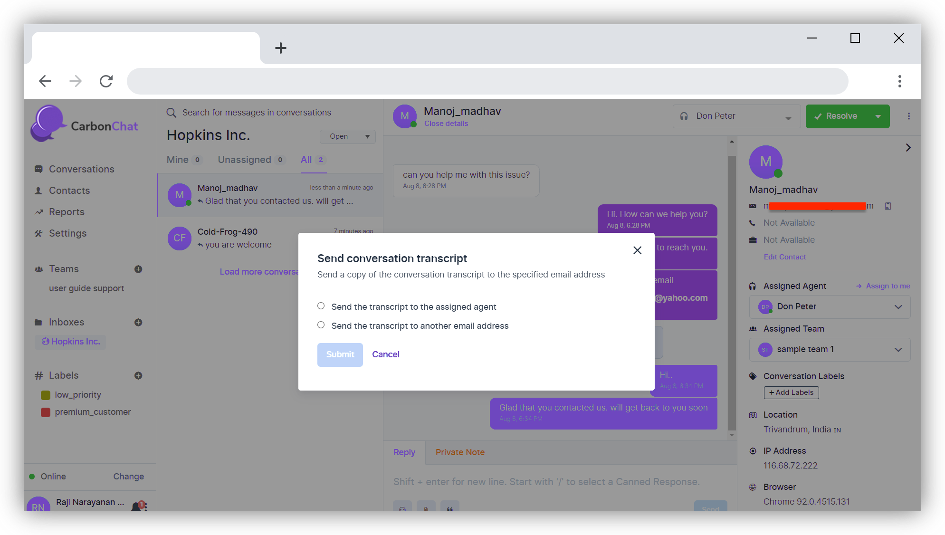This screenshot has width=945, height=535.
Task: Close the Send conversation transcript dialog
Action: [637, 250]
